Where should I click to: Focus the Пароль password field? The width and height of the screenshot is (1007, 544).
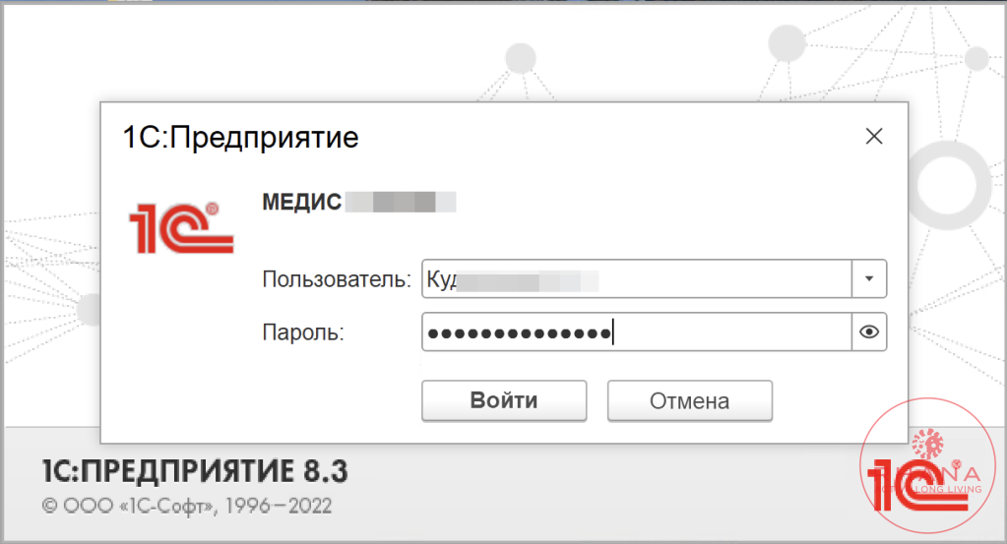(x=637, y=332)
